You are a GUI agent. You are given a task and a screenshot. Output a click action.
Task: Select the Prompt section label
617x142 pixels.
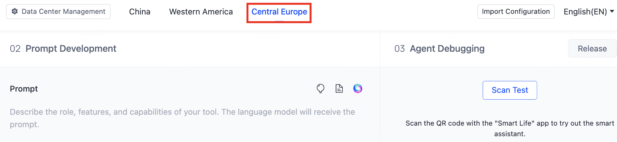tap(24, 89)
